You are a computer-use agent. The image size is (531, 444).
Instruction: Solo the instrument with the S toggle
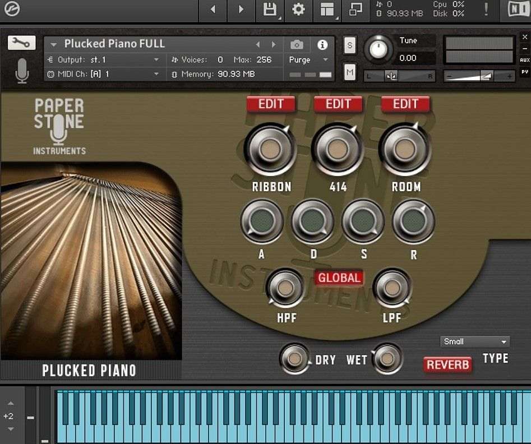(349, 45)
